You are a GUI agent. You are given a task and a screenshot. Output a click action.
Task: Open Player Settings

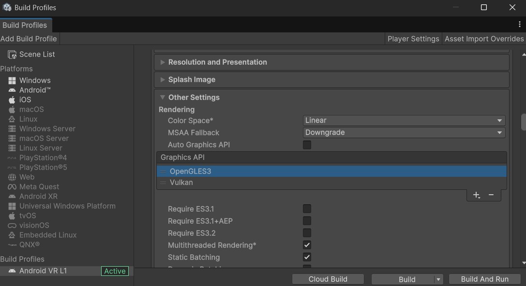click(x=413, y=39)
